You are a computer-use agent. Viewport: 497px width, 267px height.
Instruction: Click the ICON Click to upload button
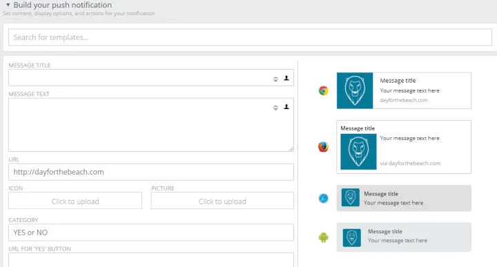click(x=75, y=201)
